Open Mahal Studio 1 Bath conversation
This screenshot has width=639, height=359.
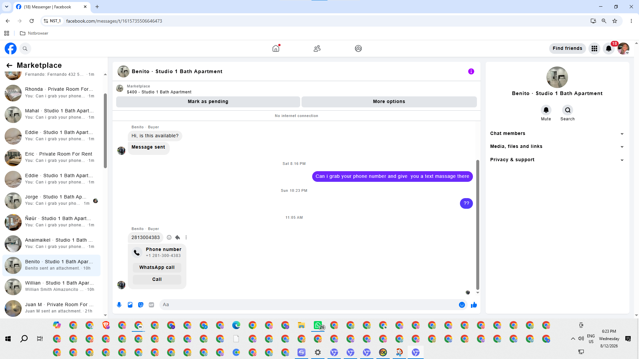coord(52,114)
